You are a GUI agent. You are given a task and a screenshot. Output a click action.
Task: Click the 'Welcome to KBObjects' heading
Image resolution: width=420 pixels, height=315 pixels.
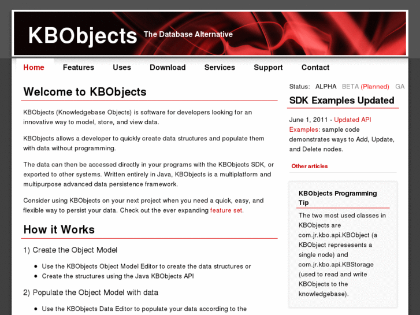tap(85, 92)
